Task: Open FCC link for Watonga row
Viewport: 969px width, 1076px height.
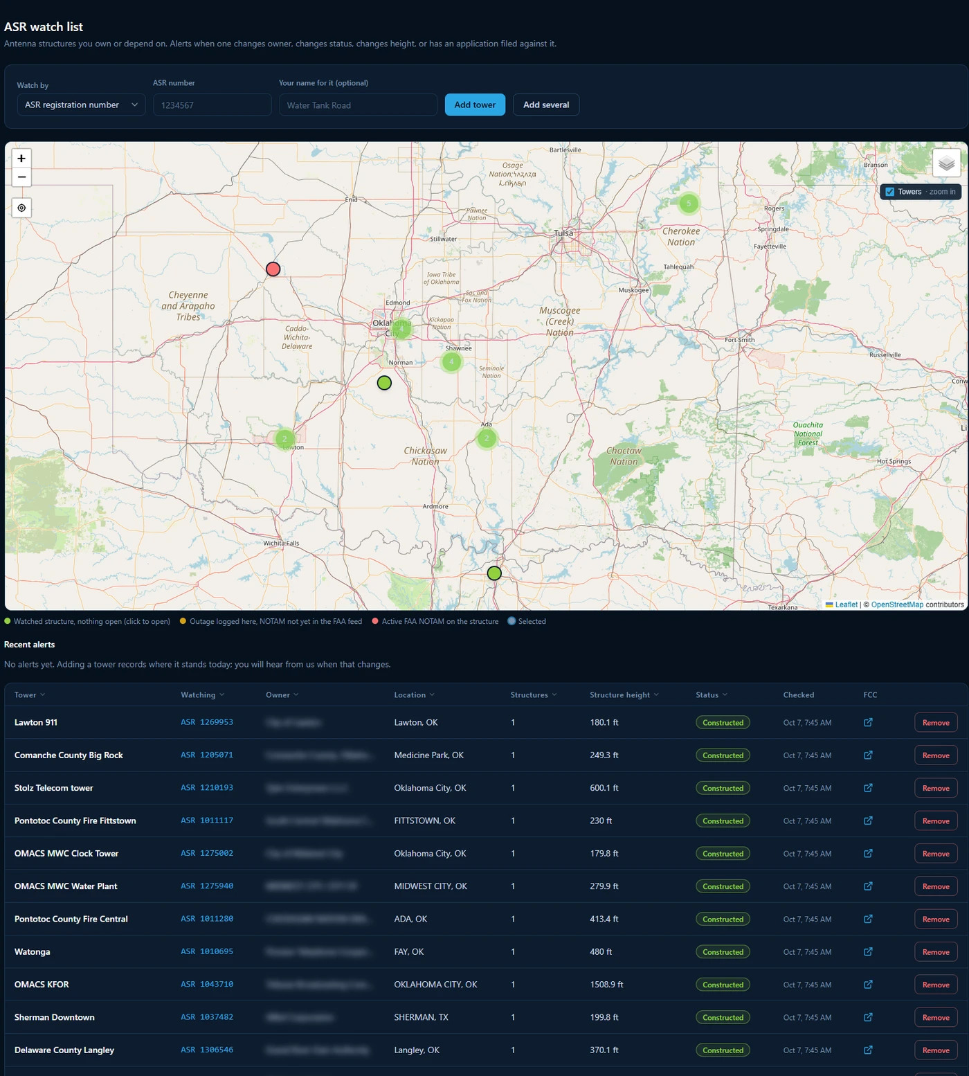Action: click(x=868, y=952)
